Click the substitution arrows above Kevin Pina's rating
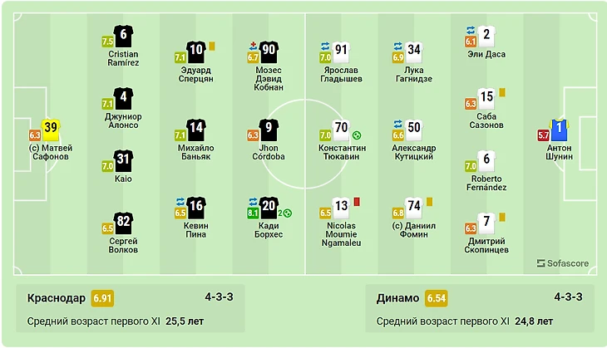Screen dimensions: 607x348 point(180,202)
